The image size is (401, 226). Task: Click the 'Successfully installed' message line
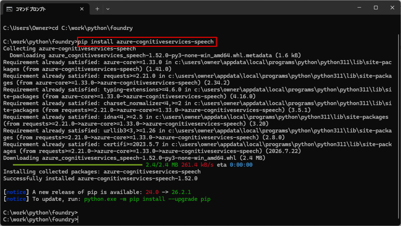[100, 178]
